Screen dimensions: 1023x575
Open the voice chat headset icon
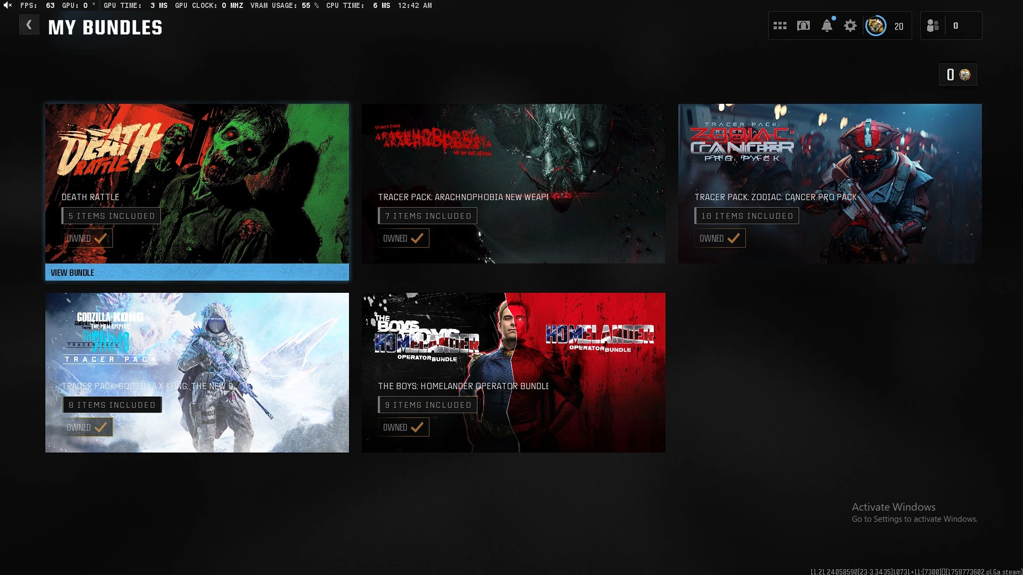[x=803, y=26]
